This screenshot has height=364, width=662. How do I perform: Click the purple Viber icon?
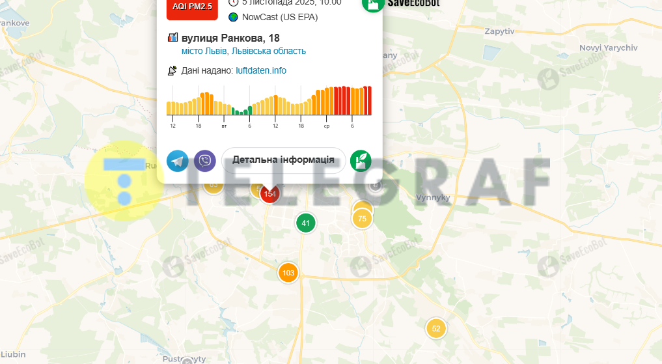[205, 161]
